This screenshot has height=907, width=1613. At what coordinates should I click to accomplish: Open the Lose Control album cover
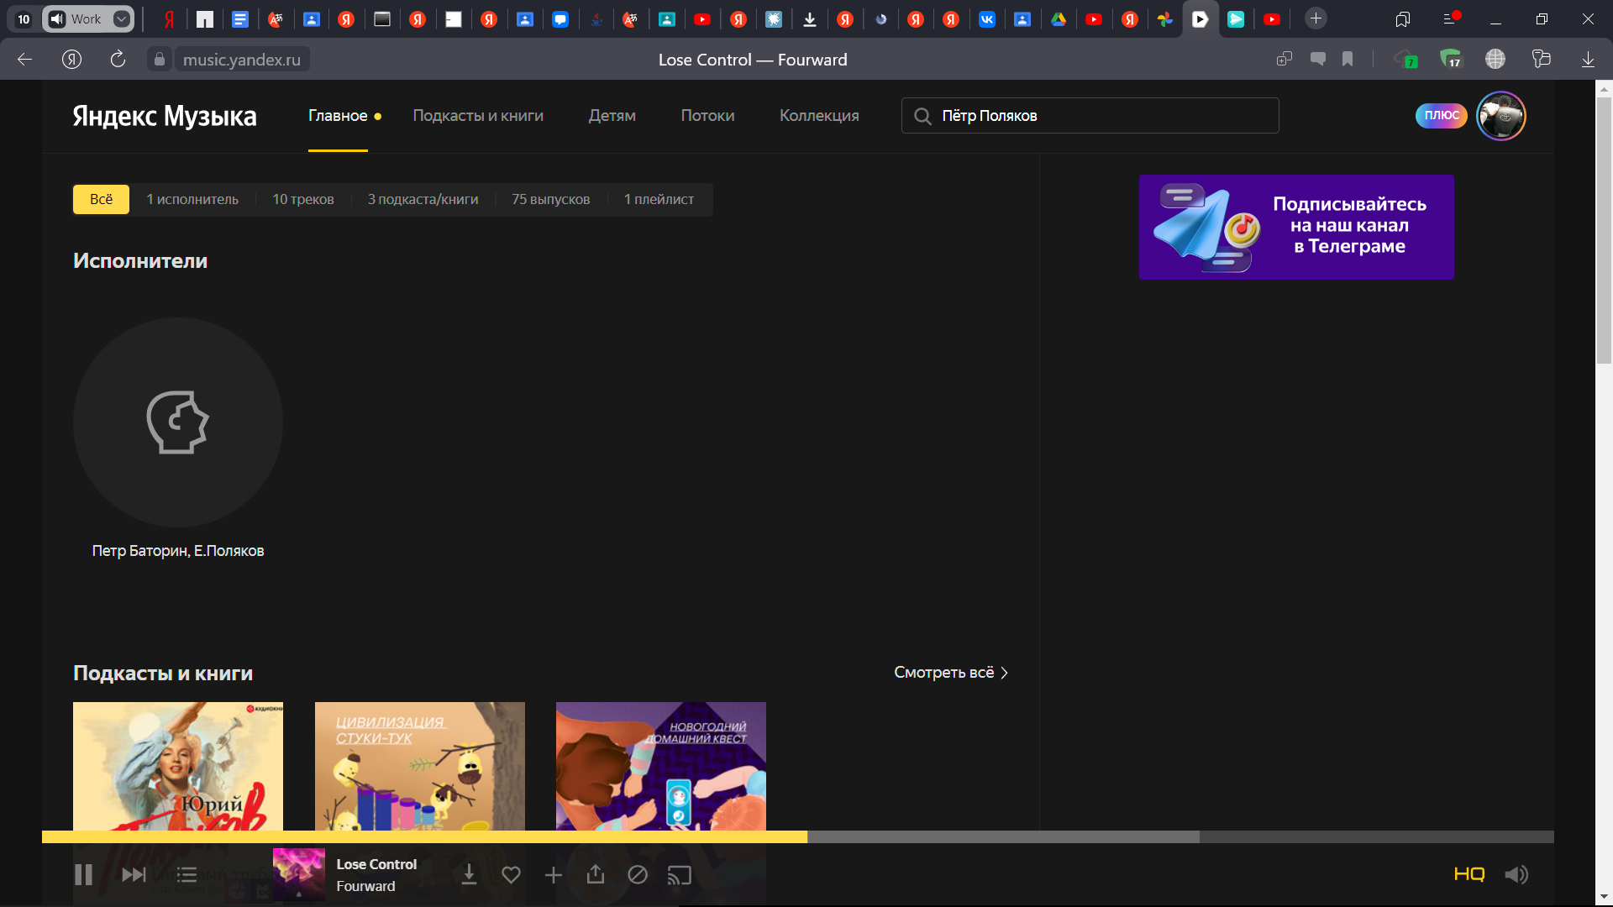299,874
